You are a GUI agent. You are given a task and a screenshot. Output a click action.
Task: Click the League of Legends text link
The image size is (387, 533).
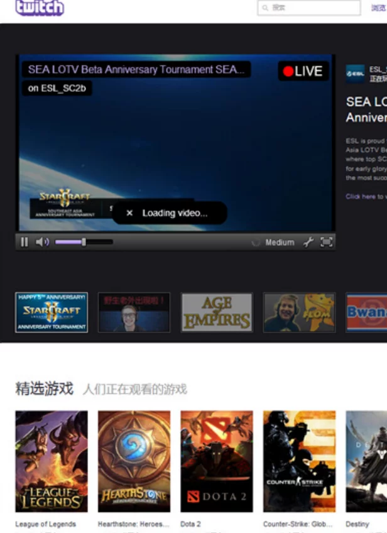[45, 524]
